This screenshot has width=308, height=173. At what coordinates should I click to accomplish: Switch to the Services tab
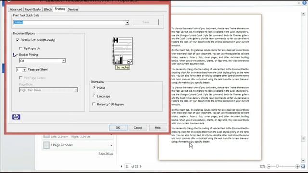[x=73, y=9]
